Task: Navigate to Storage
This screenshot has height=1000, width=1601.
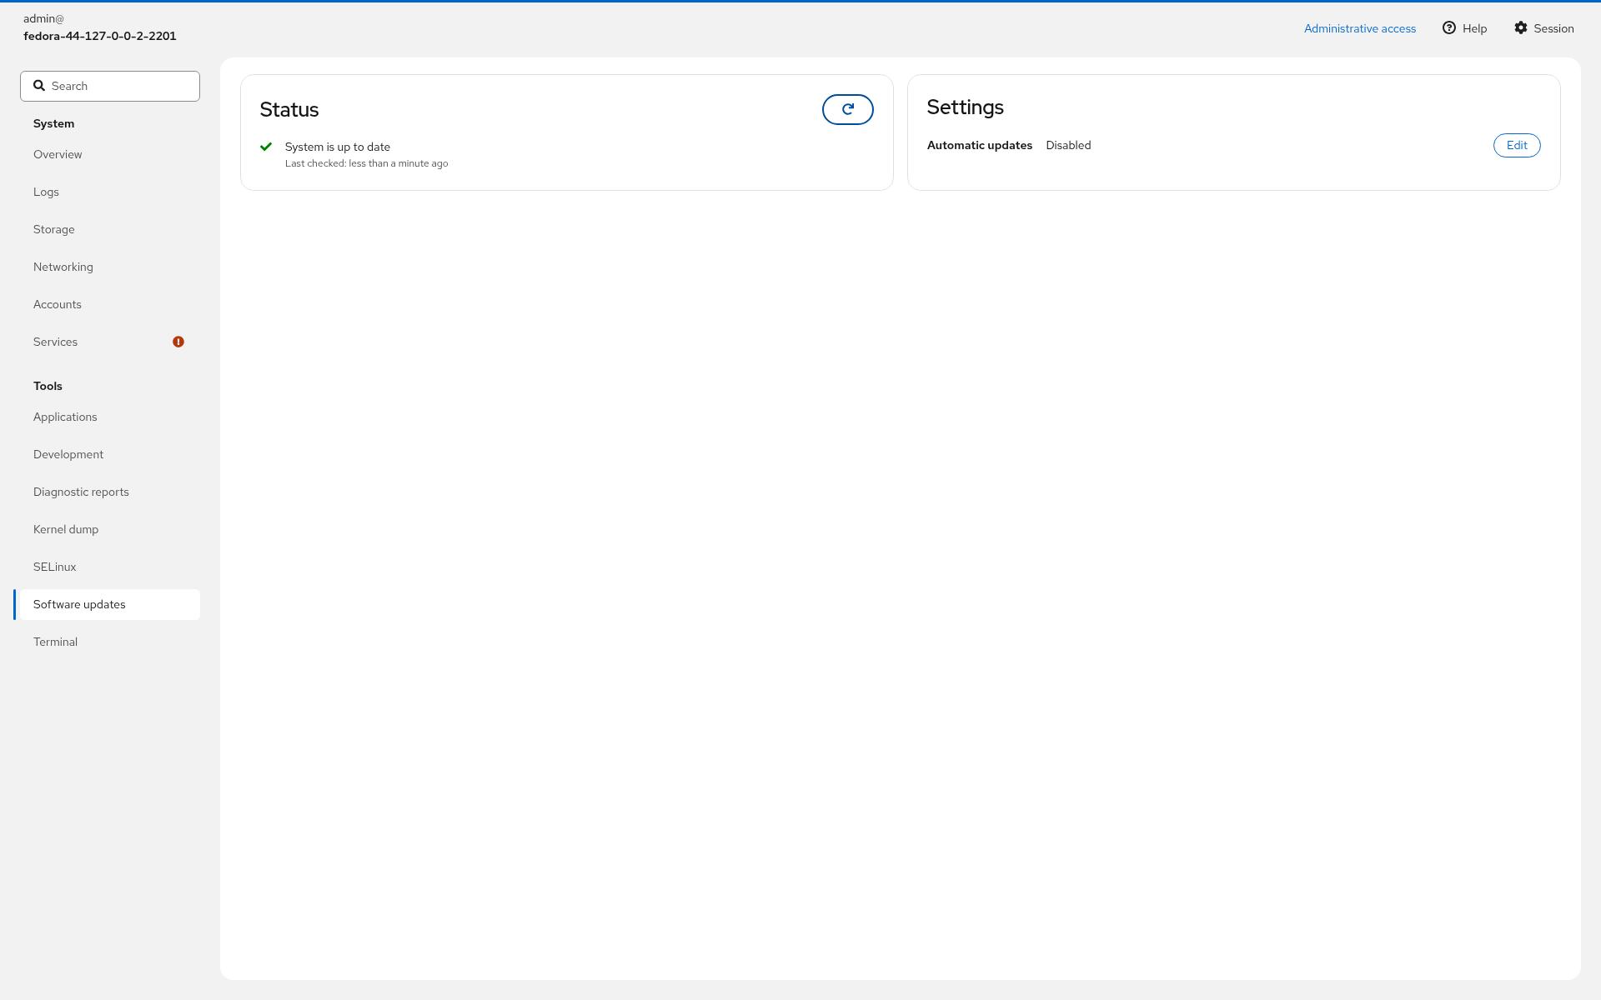Action: 107,229
